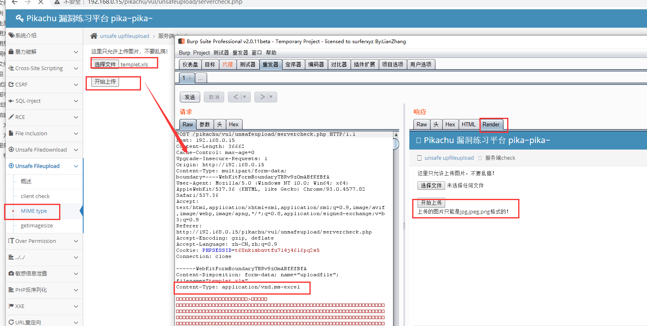Click the Burp Suite window logo icon

pyautogui.click(x=181, y=41)
